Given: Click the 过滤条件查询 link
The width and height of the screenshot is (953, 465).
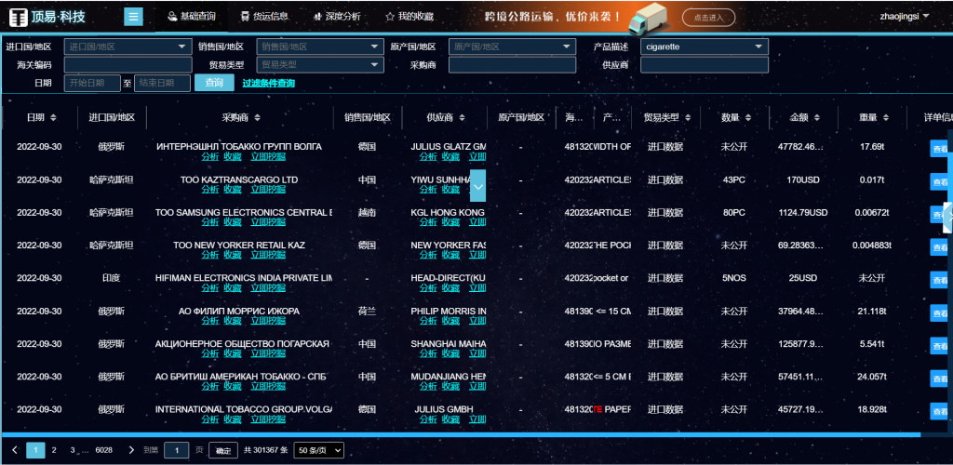Looking at the screenshot, I should click(x=268, y=84).
